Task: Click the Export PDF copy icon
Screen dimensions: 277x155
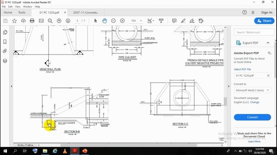Action: coord(269,53)
